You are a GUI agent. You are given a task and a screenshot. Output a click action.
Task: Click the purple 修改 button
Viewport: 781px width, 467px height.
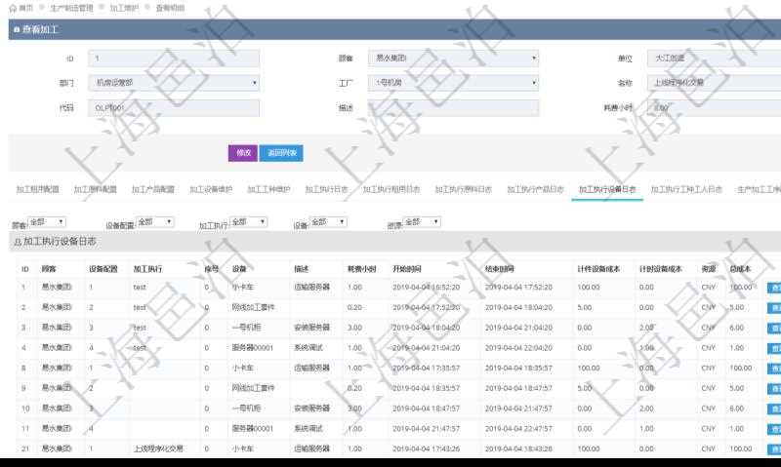(243, 153)
